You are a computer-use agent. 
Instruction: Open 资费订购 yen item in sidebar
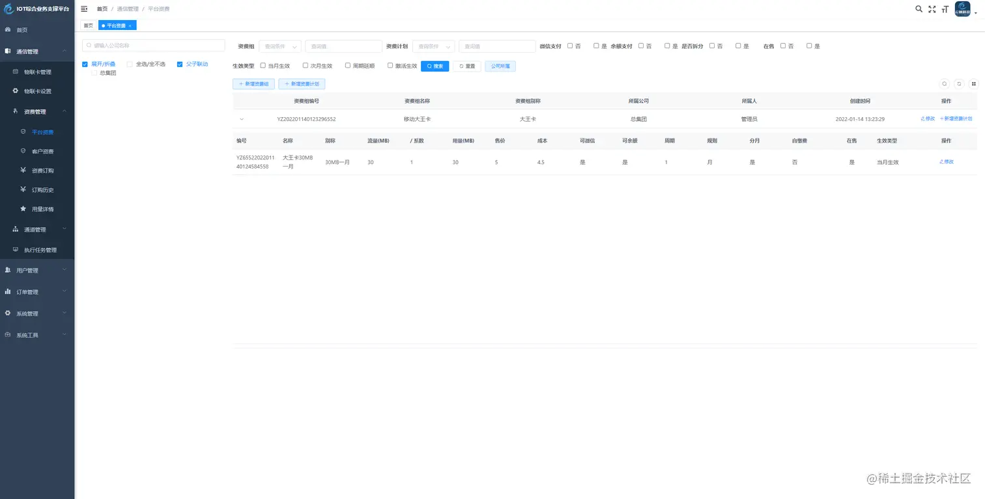click(x=37, y=170)
